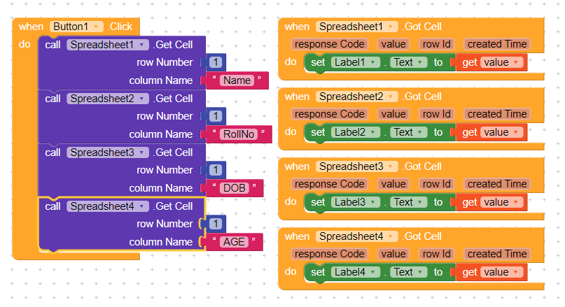The image size is (565, 307).
Task: Open Text property dropdown in Label4 block
Action: (x=408, y=272)
